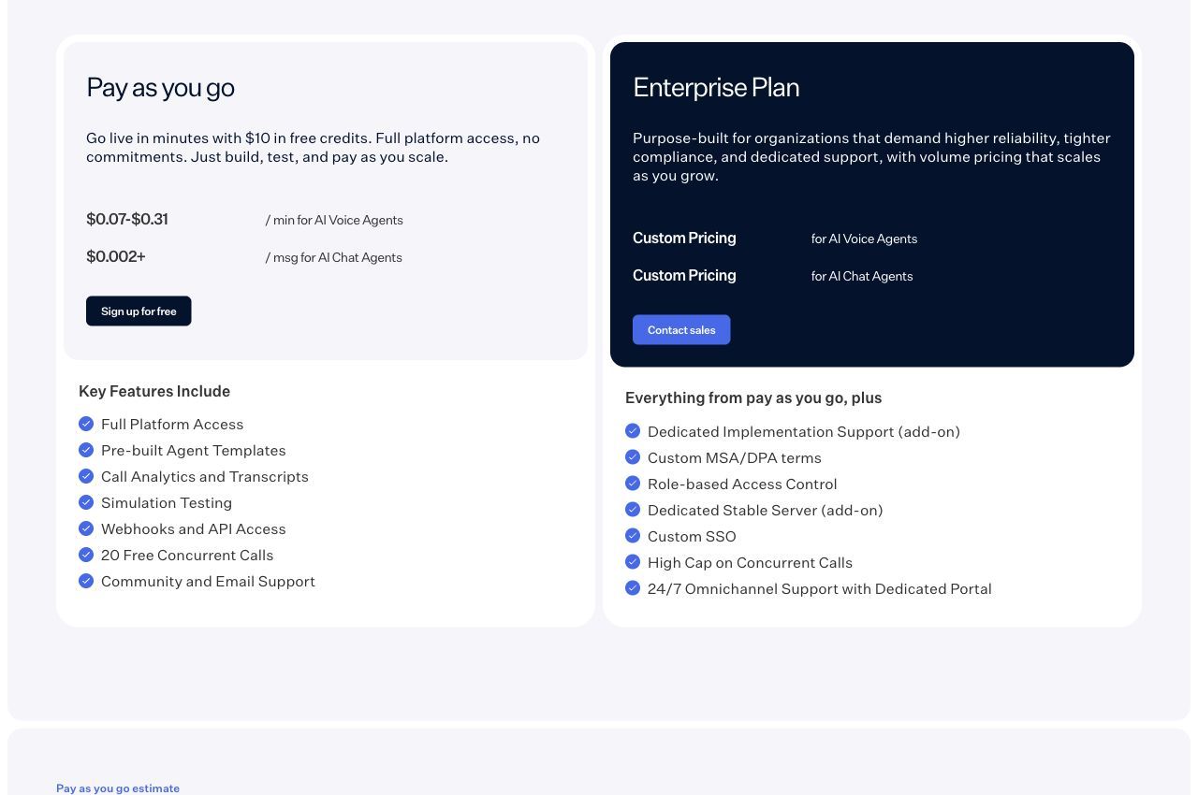
Task: Click checkmark icon beside Dedicated Stable Server
Action: (x=633, y=510)
